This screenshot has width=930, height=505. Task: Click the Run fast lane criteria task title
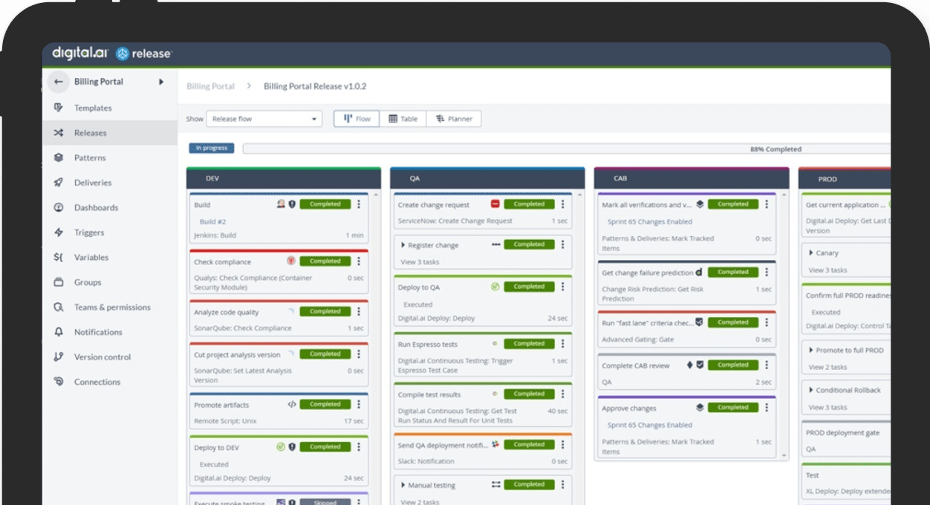point(647,323)
